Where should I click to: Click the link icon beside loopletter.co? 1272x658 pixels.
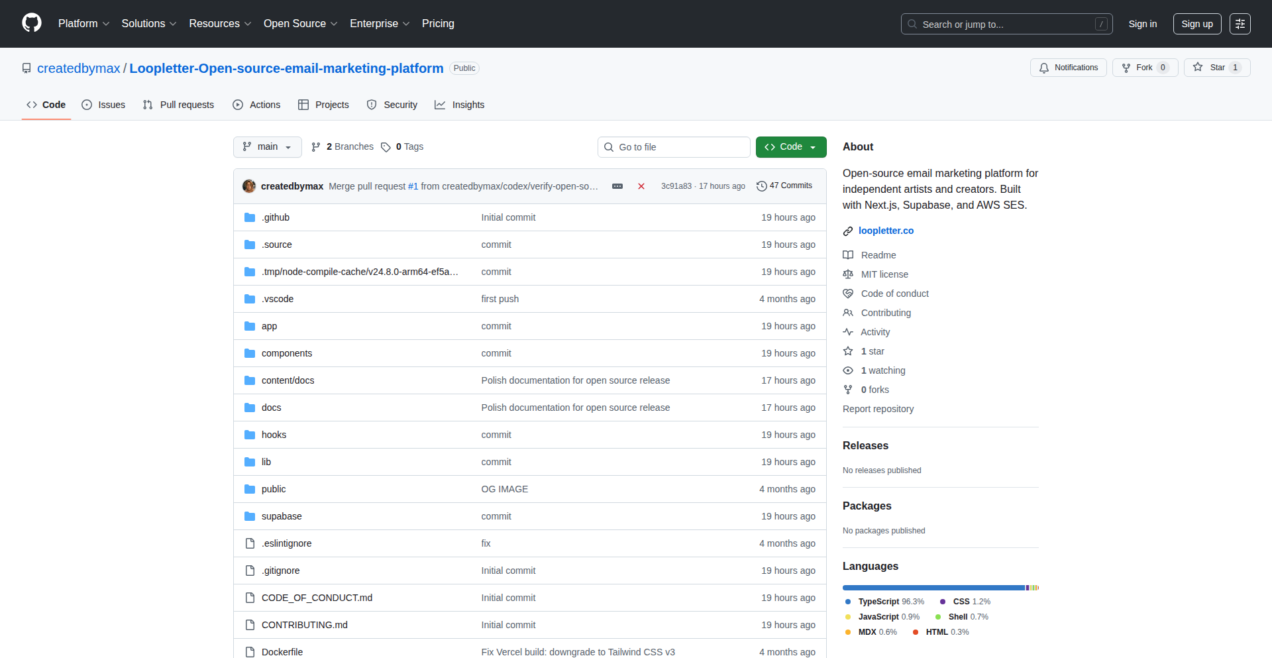848,231
